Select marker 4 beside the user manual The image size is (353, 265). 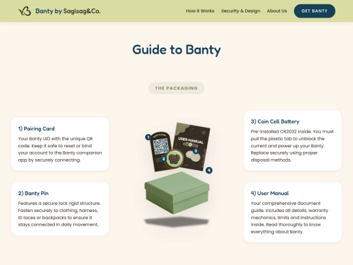(209, 170)
